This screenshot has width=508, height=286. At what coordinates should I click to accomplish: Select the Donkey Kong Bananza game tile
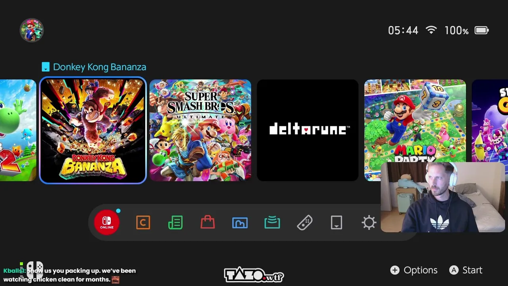click(93, 130)
